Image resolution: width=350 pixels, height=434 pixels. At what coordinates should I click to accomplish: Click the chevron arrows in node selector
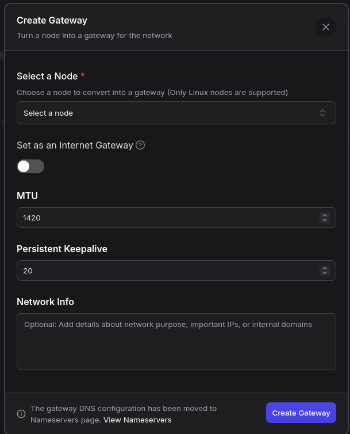click(x=322, y=113)
